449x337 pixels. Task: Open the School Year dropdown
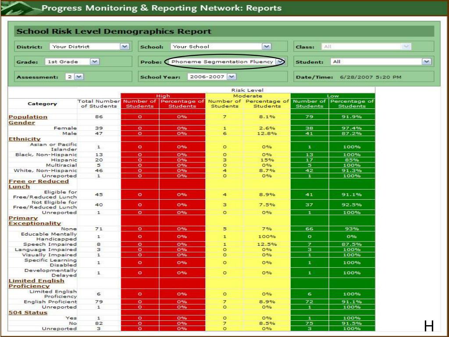pos(212,77)
